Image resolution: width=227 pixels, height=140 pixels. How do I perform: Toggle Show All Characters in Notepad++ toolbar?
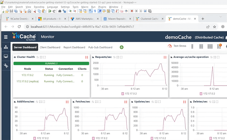point(95,11)
